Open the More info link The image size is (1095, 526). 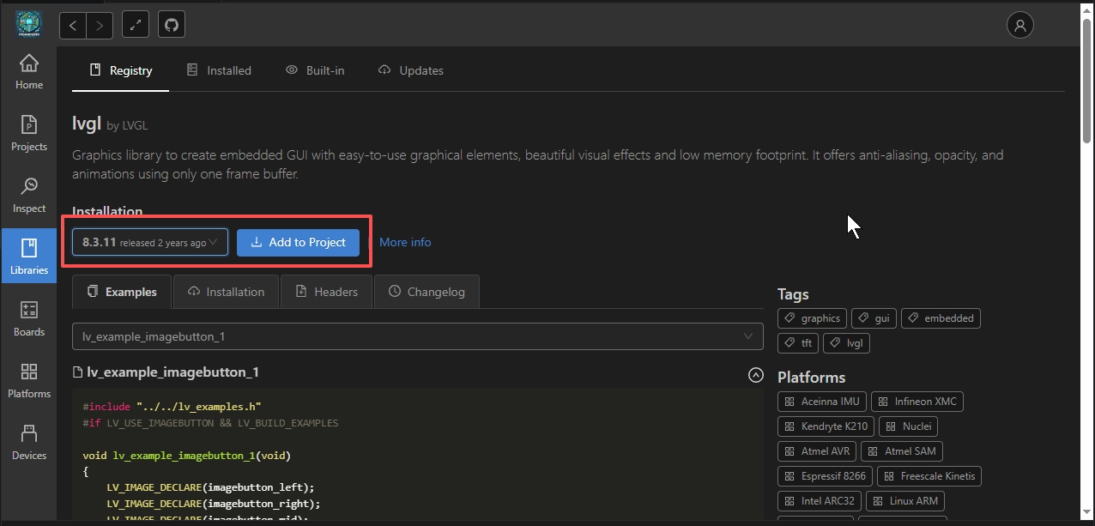405,242
